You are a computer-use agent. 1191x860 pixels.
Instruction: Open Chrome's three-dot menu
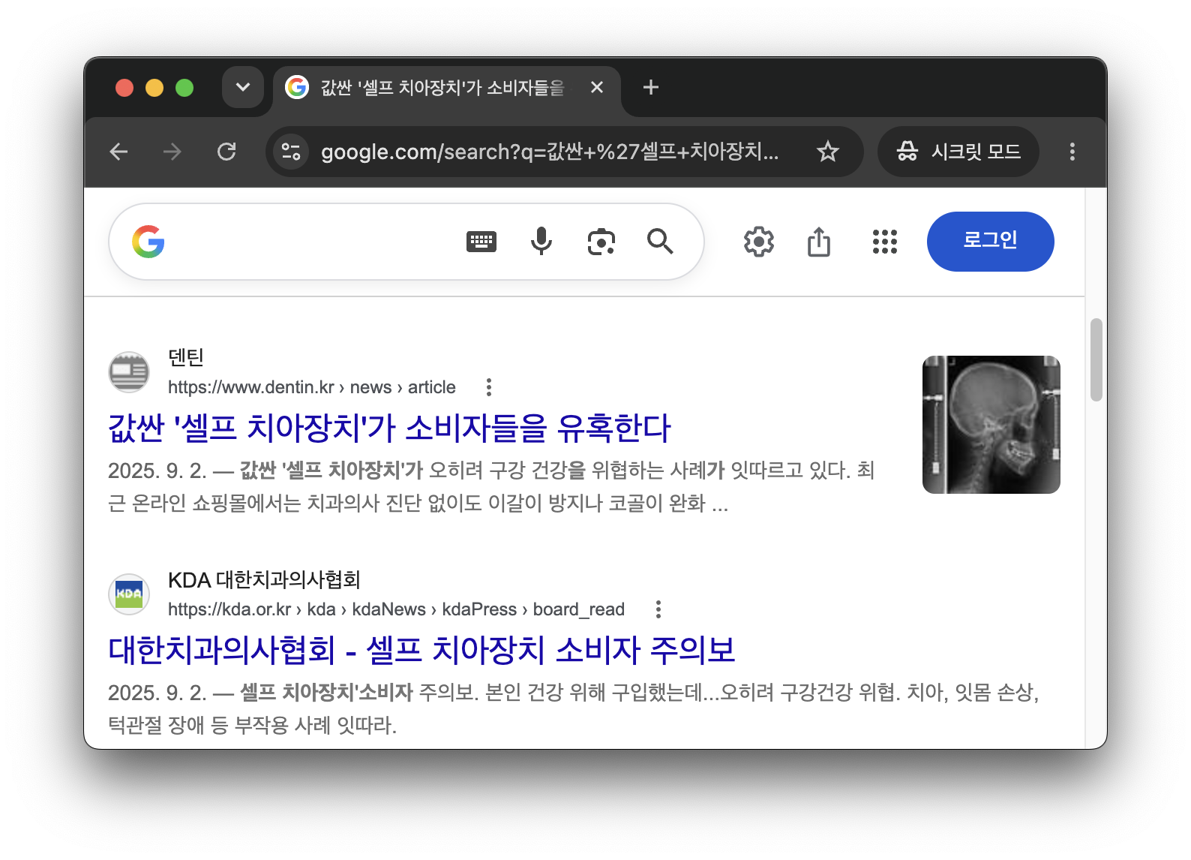pyautogui.click(x=1072, y=152)
